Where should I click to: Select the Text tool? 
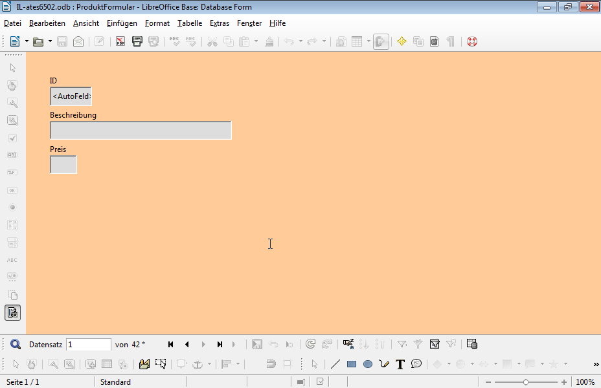(400, 364)
